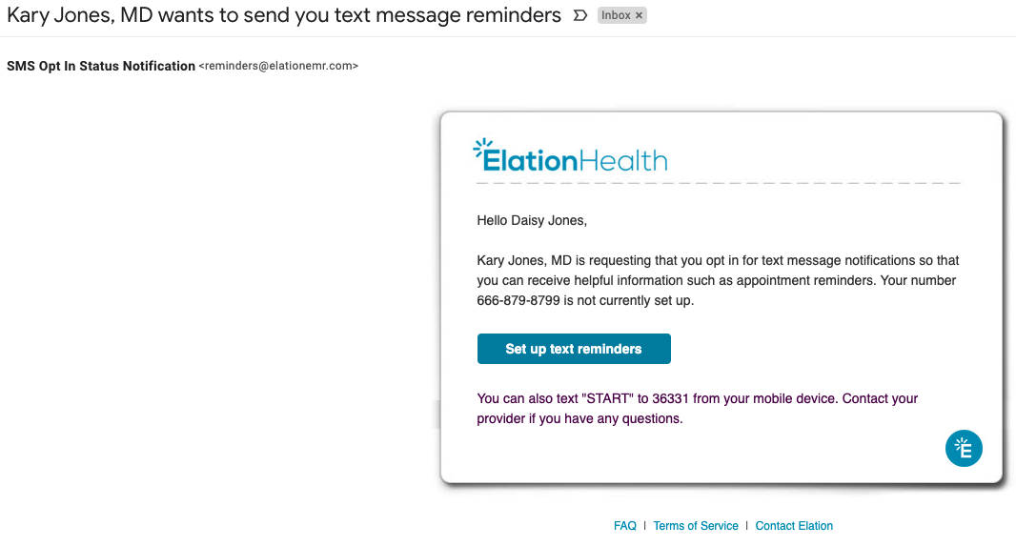The image size is (1016, 546).
Task: Click the text "Kary Jones, MD is requesting"
Action: 562,261
